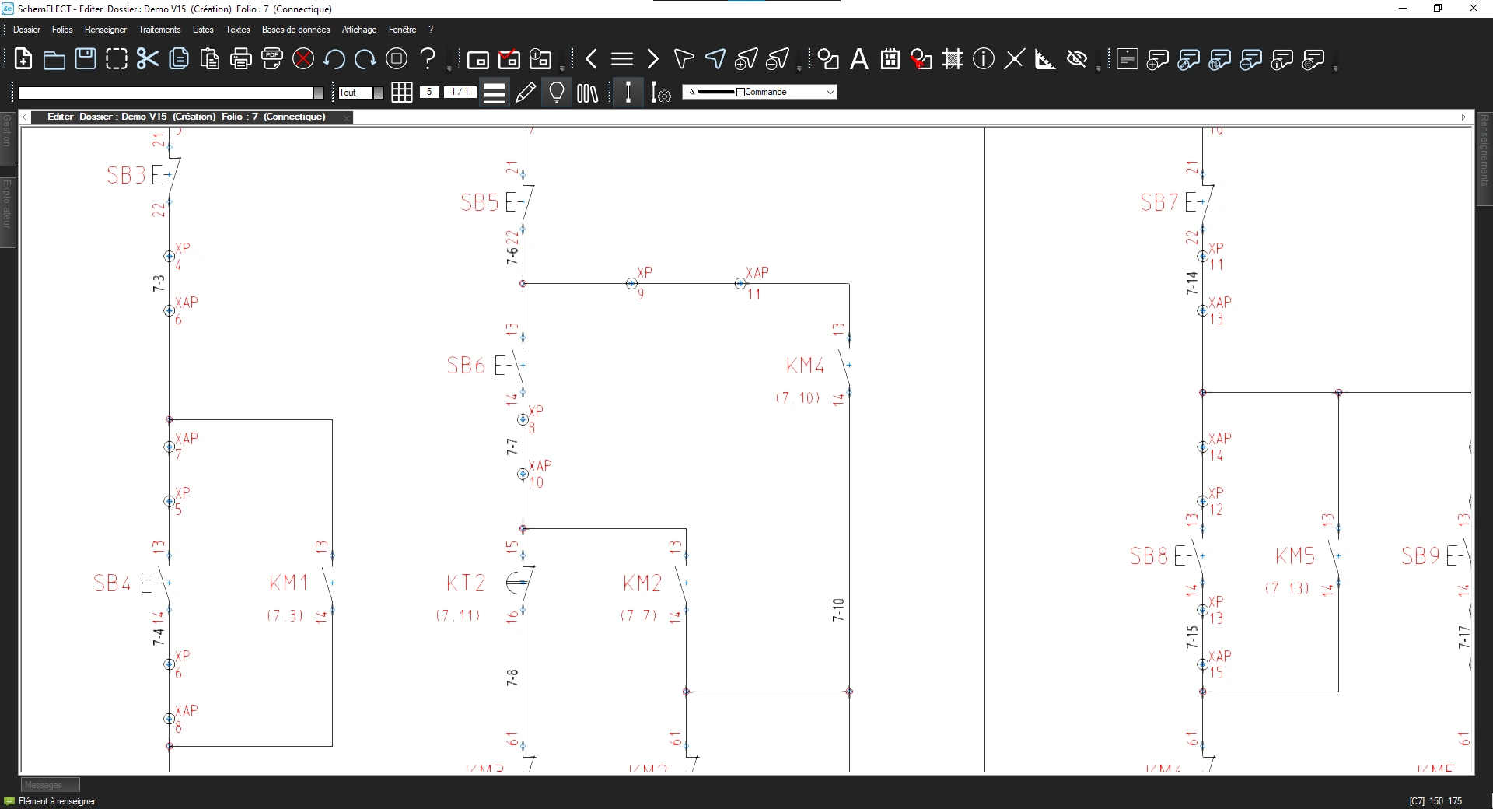This screenshot has width=1493, height=809.
Task: Click the pencil edit icon
Action: (x=526, y=93)
